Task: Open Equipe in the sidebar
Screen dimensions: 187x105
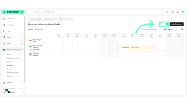Action: [x=9, y=55]
